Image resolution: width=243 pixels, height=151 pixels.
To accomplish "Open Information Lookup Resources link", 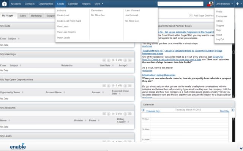I will (159, 75).
